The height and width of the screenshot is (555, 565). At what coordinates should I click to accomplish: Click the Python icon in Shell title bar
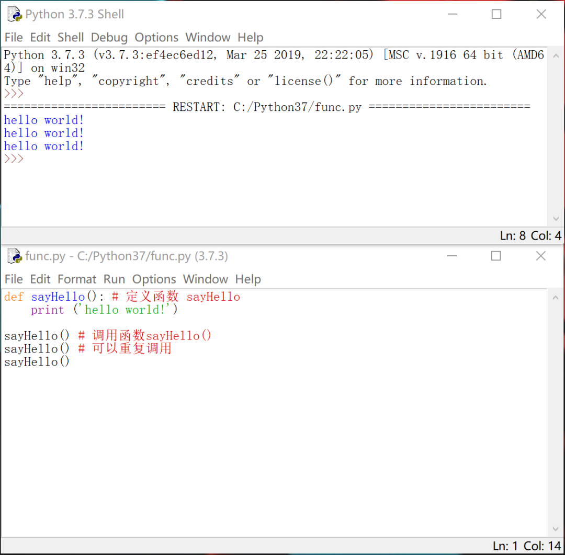click(x=15, y=14)
